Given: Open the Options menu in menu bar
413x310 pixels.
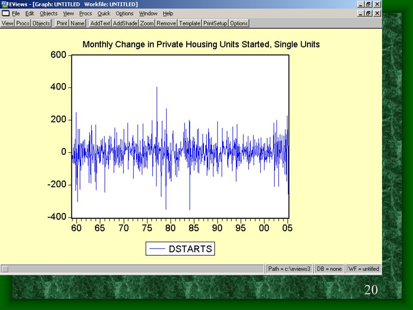Looking at the screenshot, I should pyautogui.click(x=125, y=13).
